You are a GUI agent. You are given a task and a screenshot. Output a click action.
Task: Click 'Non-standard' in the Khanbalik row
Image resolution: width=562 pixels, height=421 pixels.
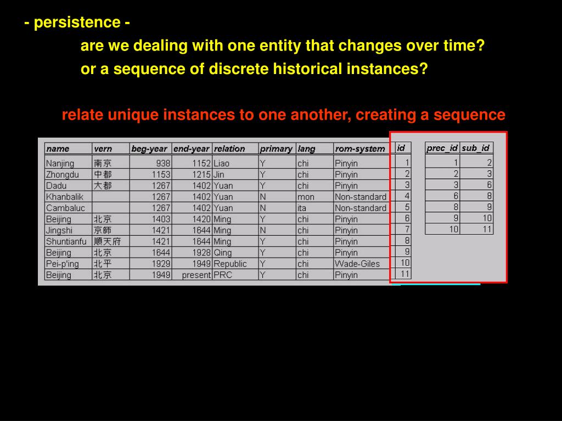(361, 197)
